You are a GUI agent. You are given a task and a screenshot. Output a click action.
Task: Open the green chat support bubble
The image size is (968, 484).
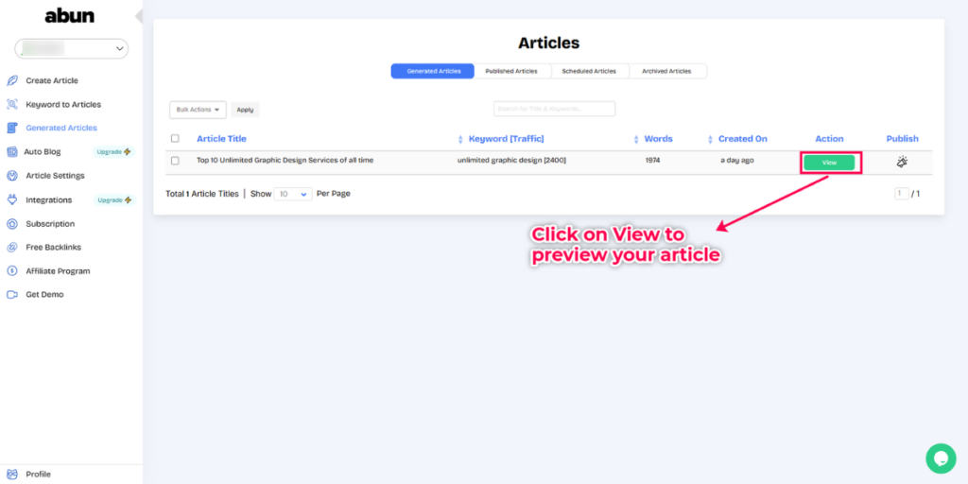[x=941, y=458]
